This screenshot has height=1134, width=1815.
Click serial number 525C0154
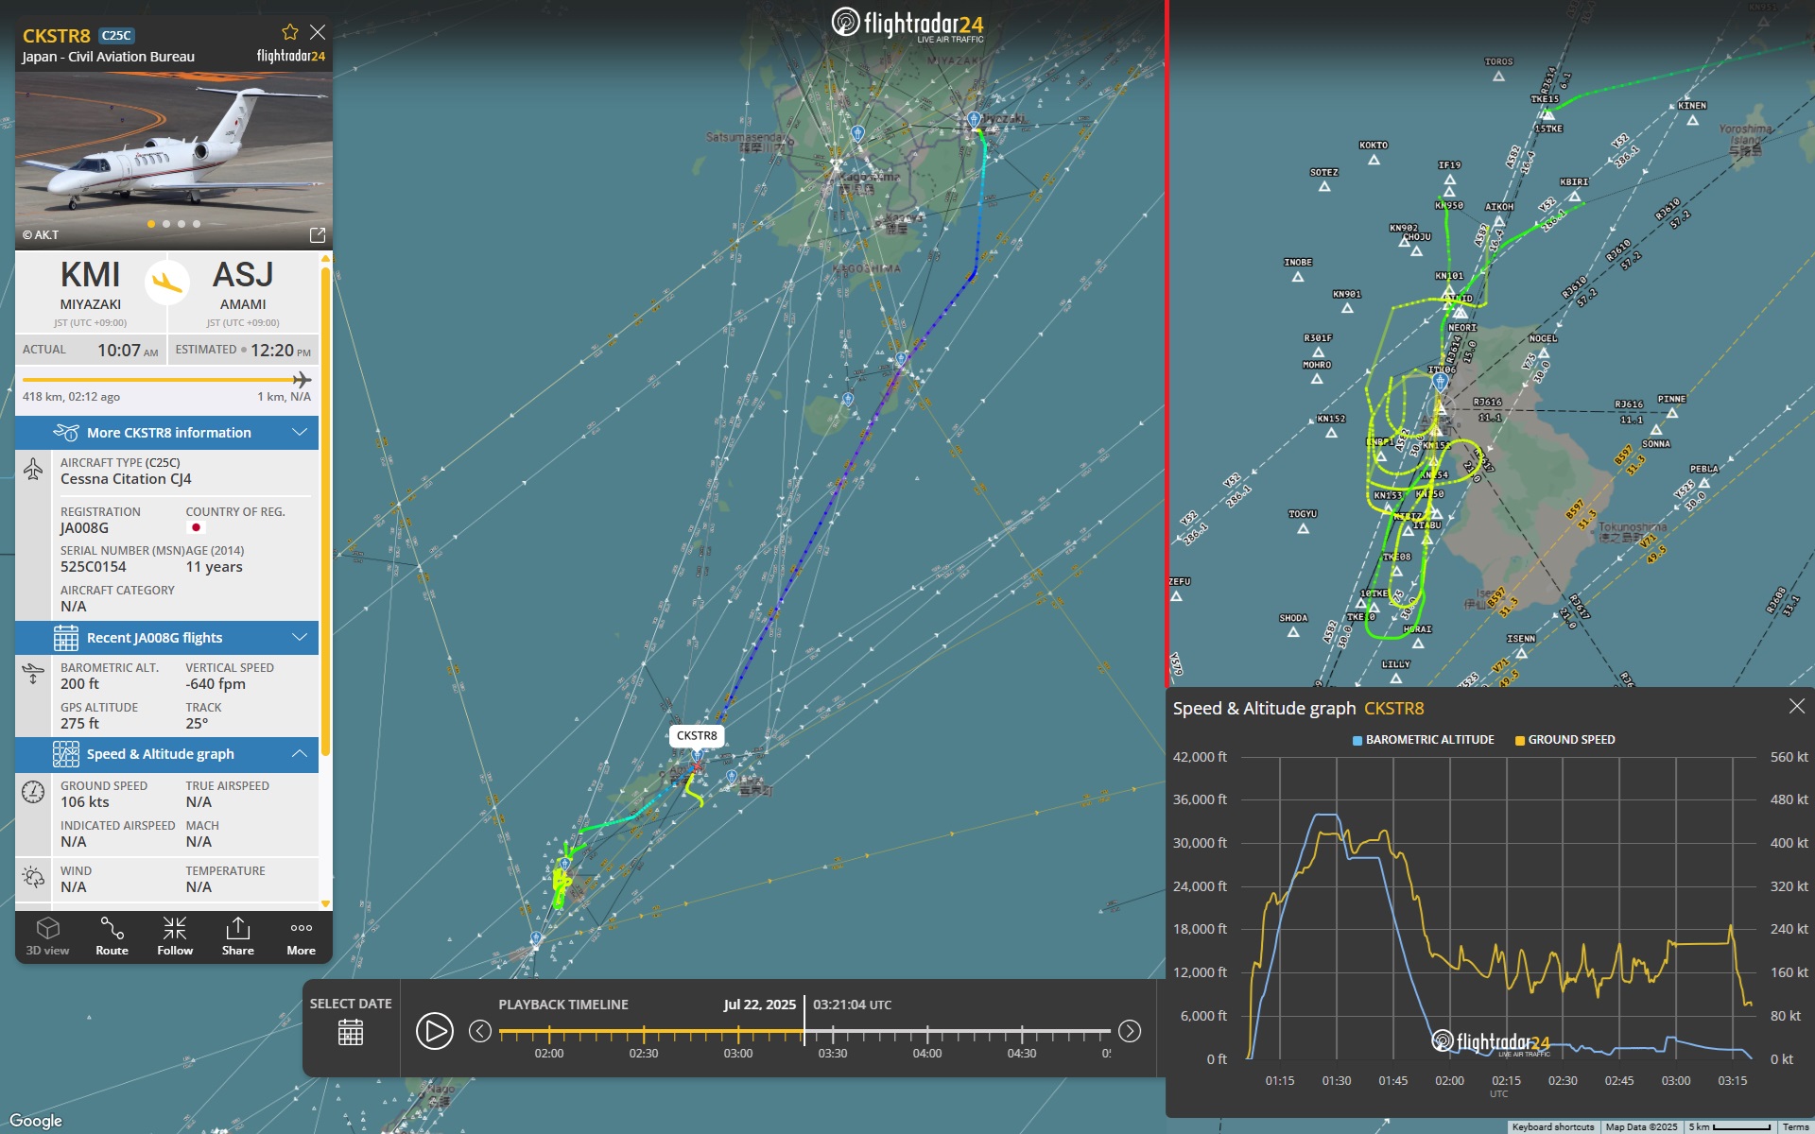[x=94, y=567]
